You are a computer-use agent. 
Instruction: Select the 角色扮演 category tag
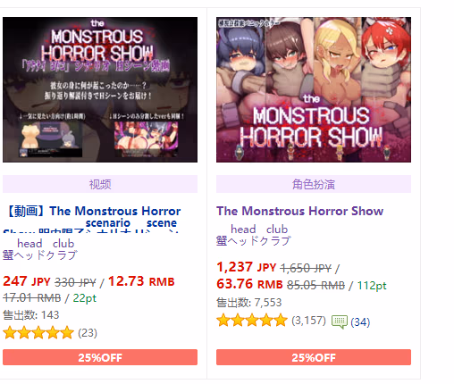tap(314, 184)
